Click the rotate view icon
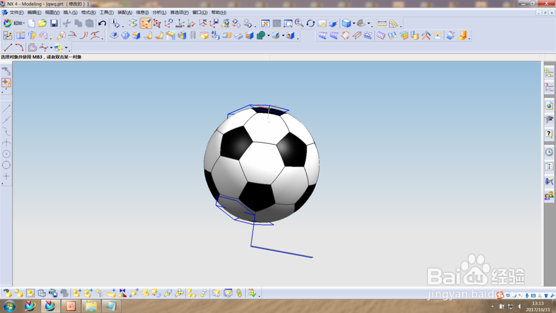Image resolution: width=556 pixels, height=313 pixels. pyautogui.click(x=311, y=23)
